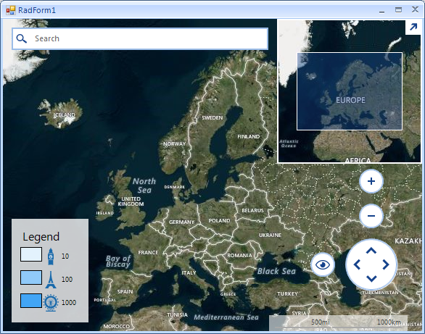The image size is (425, 334).
Task: Click the GERMANY label on the map
Action: coord(182,222)
